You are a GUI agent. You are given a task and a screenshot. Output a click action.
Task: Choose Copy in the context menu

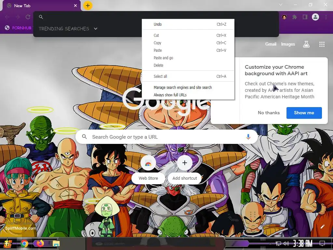[x=188, y=43]
